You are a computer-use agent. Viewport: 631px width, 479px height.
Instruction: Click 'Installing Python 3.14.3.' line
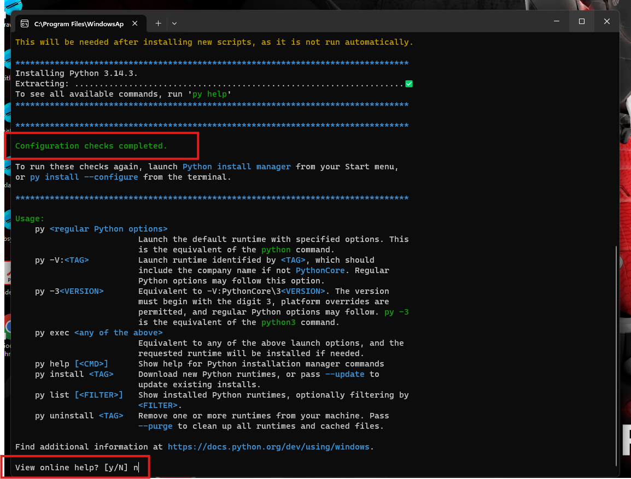(77, 73)
